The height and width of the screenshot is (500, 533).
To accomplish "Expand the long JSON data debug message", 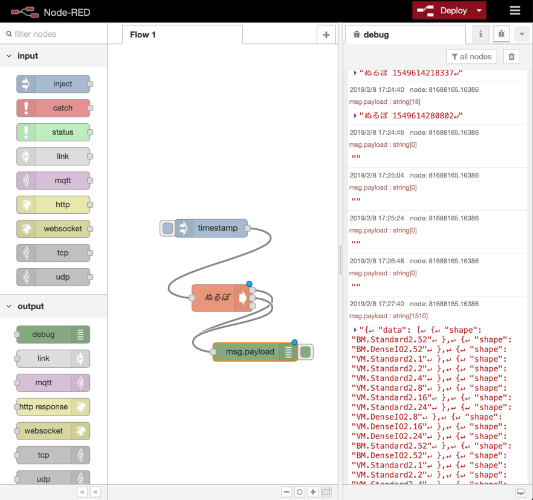I will tap(355, 330).
